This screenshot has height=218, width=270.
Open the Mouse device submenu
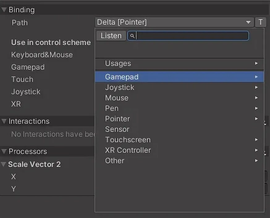click(x=179, y=98)
